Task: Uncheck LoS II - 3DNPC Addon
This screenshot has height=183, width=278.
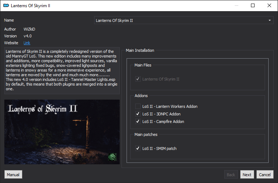Action: click(x=138, y=114)
